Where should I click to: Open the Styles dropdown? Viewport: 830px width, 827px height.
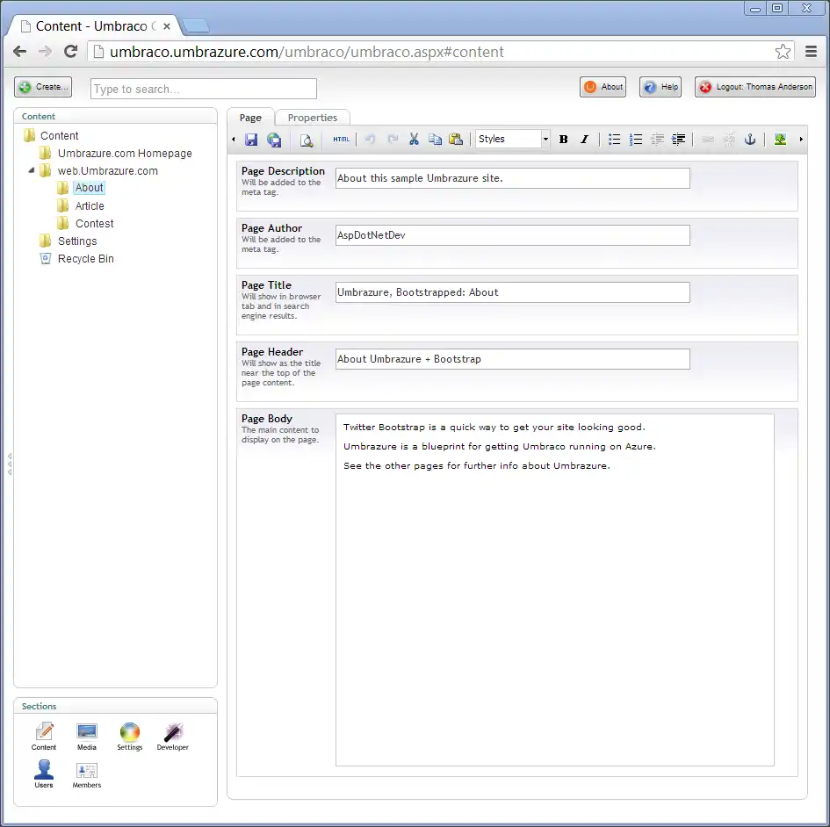click(x=512, y=140)
